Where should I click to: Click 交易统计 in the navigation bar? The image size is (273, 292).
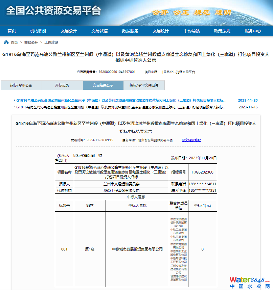[x=161, y=31]
